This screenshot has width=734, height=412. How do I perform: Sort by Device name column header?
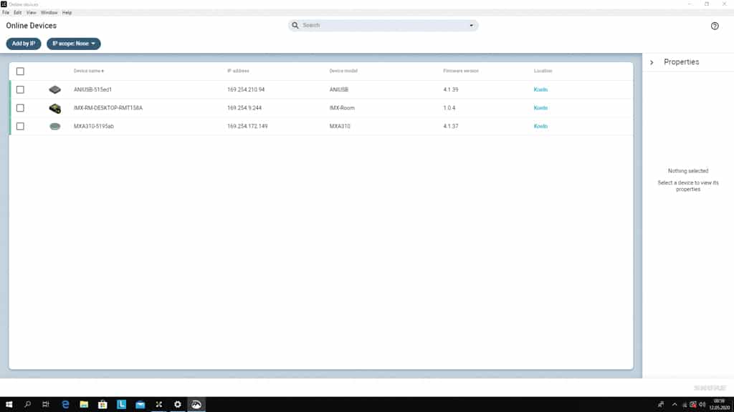(x=88, y=71)
